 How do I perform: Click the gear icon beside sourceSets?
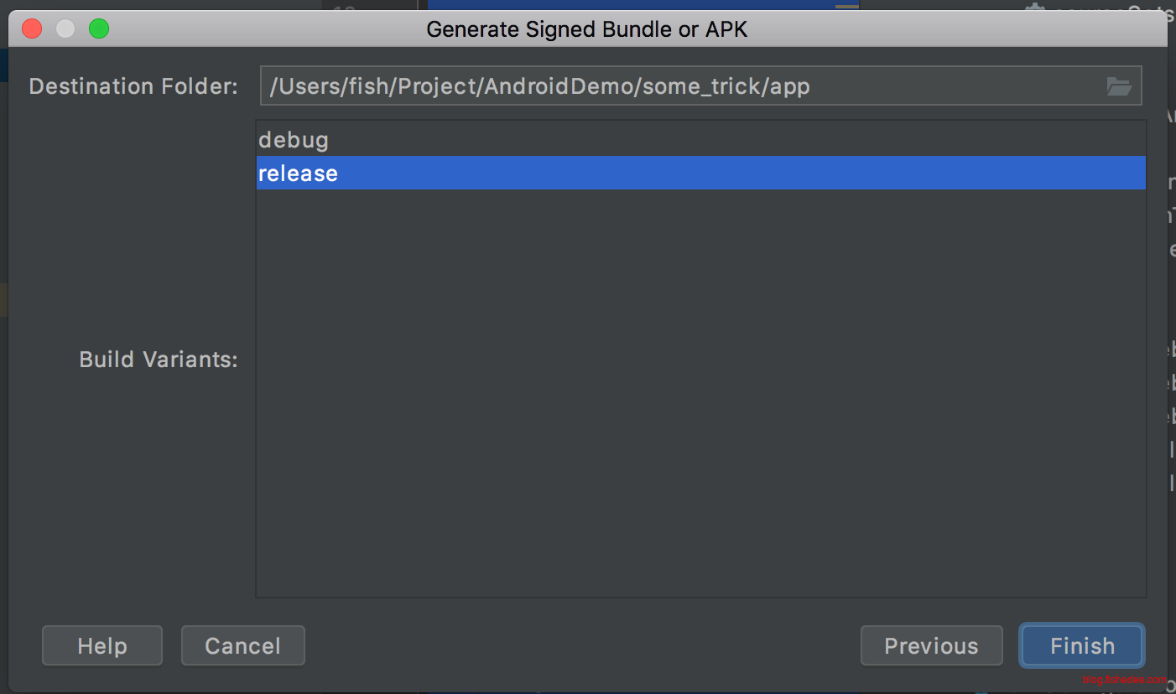pos(1034,8)
